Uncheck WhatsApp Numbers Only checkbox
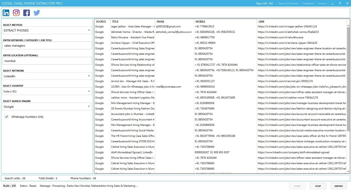This screenshot has width=351, height=190. click(7, 117)
